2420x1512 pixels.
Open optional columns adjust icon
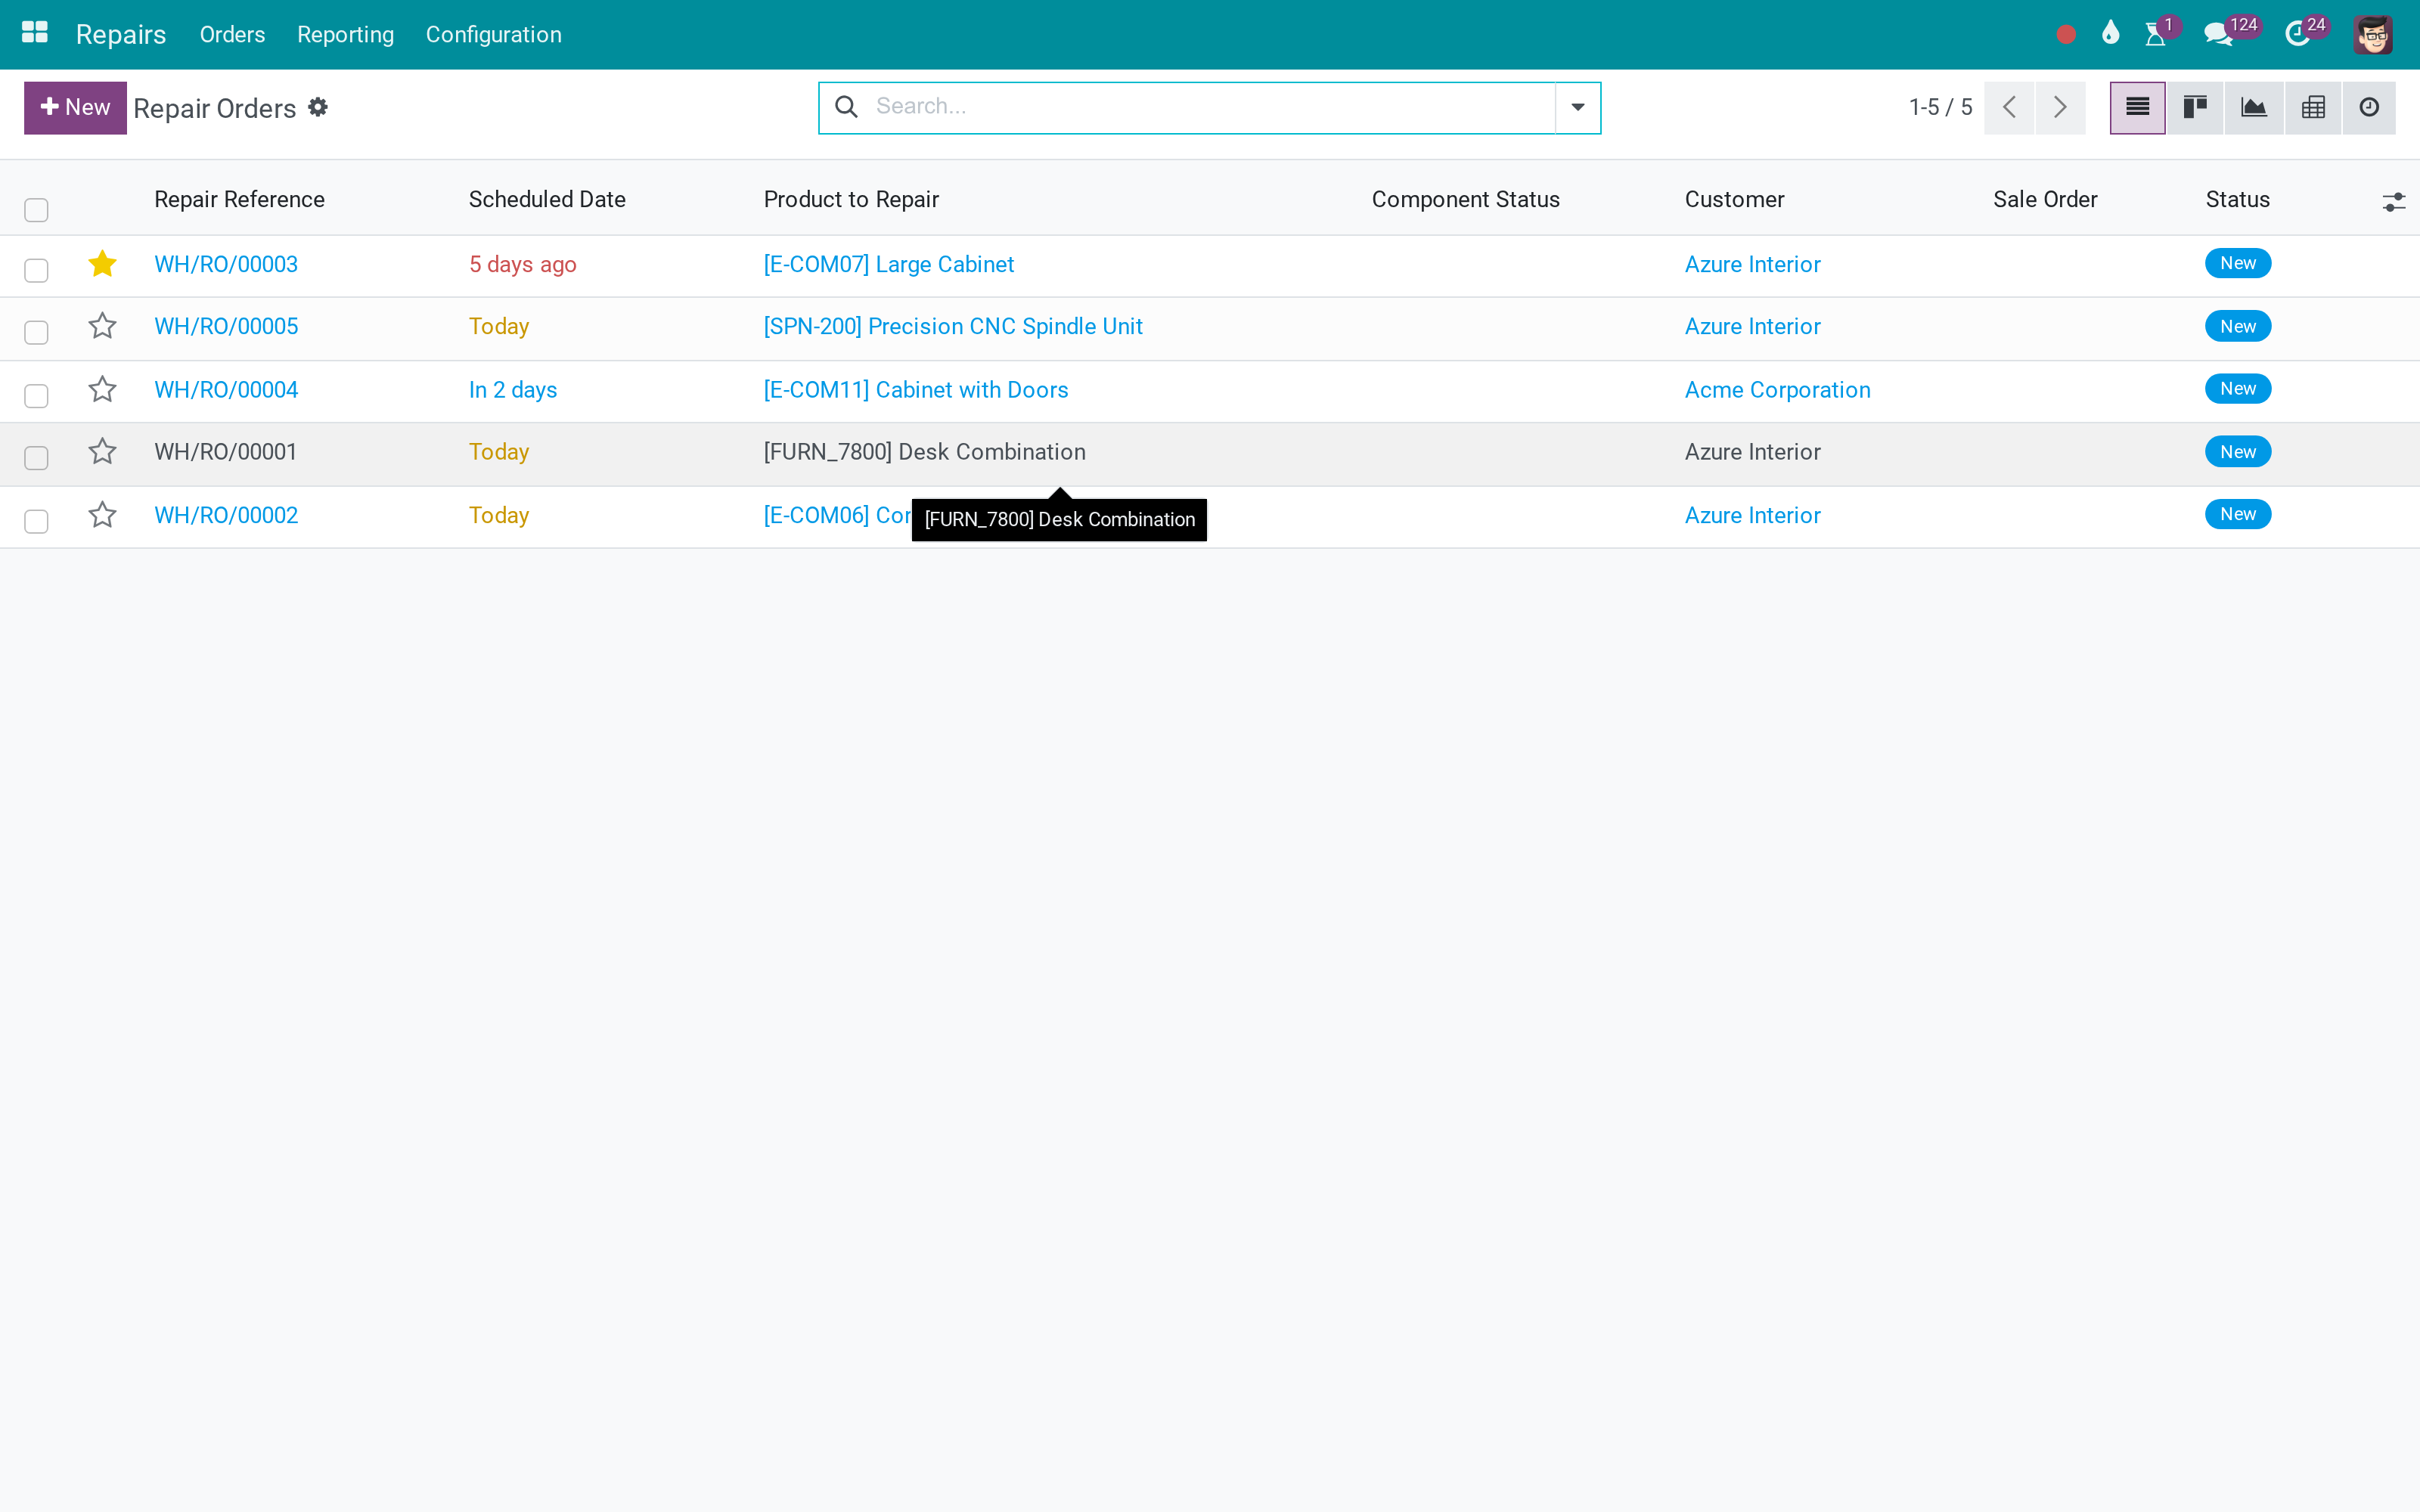coord(2393,202)
